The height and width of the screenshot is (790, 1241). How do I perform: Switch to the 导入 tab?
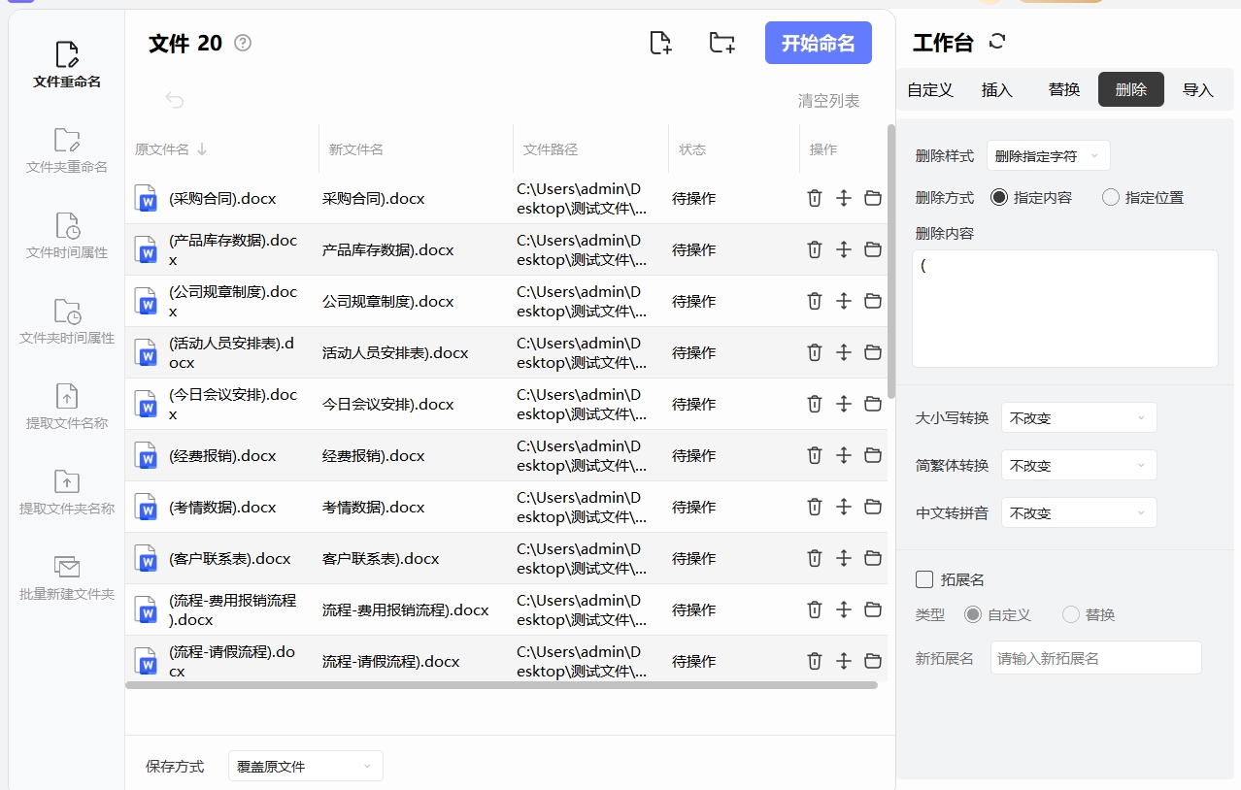(x=1198, y=89)
